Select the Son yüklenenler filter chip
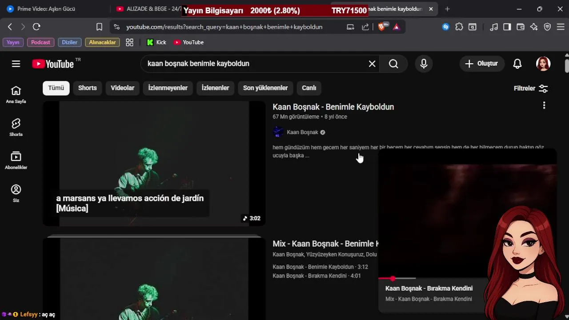The image size is (569, 320). pyautogui.click(x=265, y=88)
